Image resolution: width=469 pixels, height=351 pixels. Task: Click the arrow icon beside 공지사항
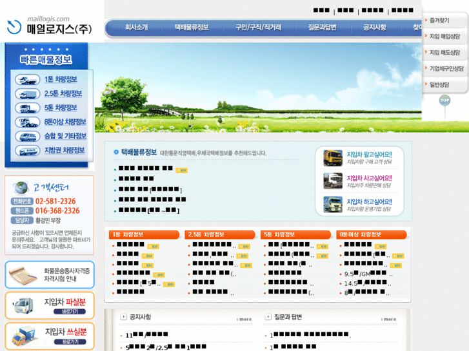pos(123,317)
